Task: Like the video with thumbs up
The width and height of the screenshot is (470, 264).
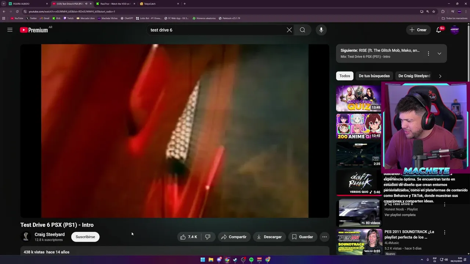Action: click(x=189, y=237)
